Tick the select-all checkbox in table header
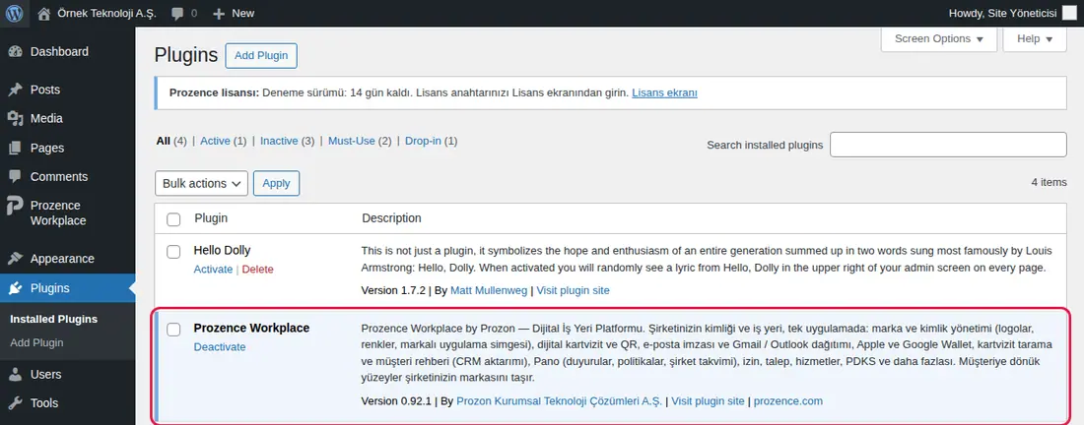Viewport: 1084px width, 425px height. 173,219
